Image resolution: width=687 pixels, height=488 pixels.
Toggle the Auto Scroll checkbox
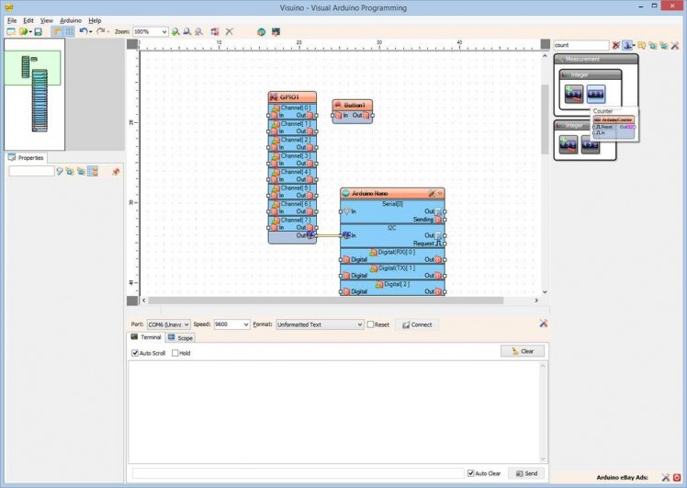tap(135, 353)
